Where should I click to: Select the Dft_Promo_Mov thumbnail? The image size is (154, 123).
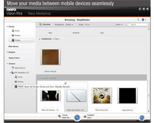pos(102,96)
